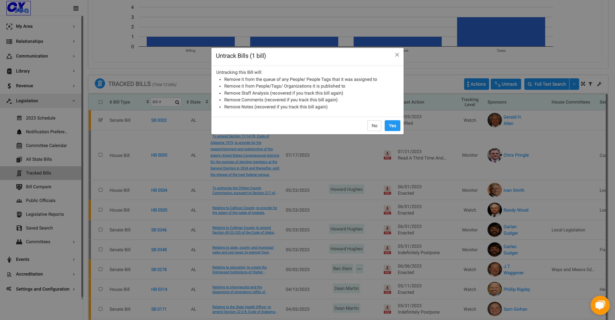
Task: Download PDF for HB 0005
Action: [387, 155]
